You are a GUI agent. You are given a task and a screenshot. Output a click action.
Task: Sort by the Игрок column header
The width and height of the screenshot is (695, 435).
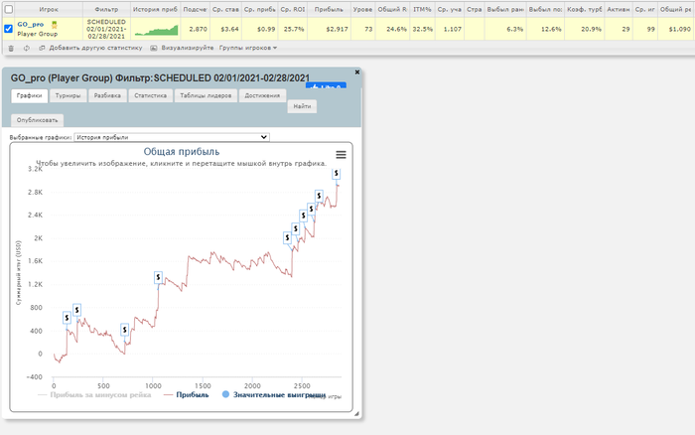[49, 9]
